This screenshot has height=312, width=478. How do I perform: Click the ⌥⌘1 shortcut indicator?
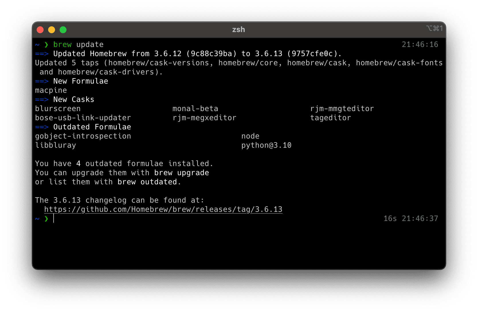[x=434, y=28]
